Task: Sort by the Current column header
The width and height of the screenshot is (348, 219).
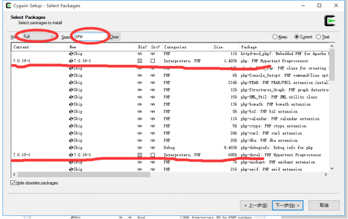Action: 39,47
